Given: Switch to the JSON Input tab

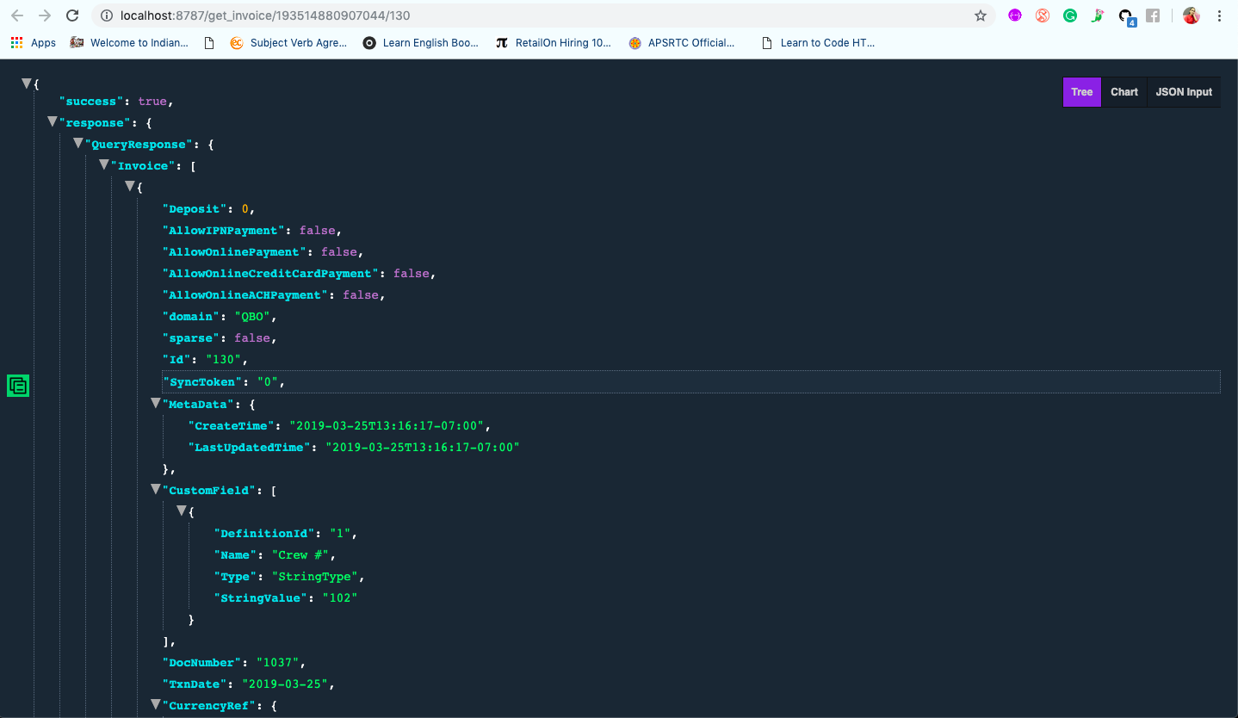Looking at the screenshot, I should (1184, 92).
